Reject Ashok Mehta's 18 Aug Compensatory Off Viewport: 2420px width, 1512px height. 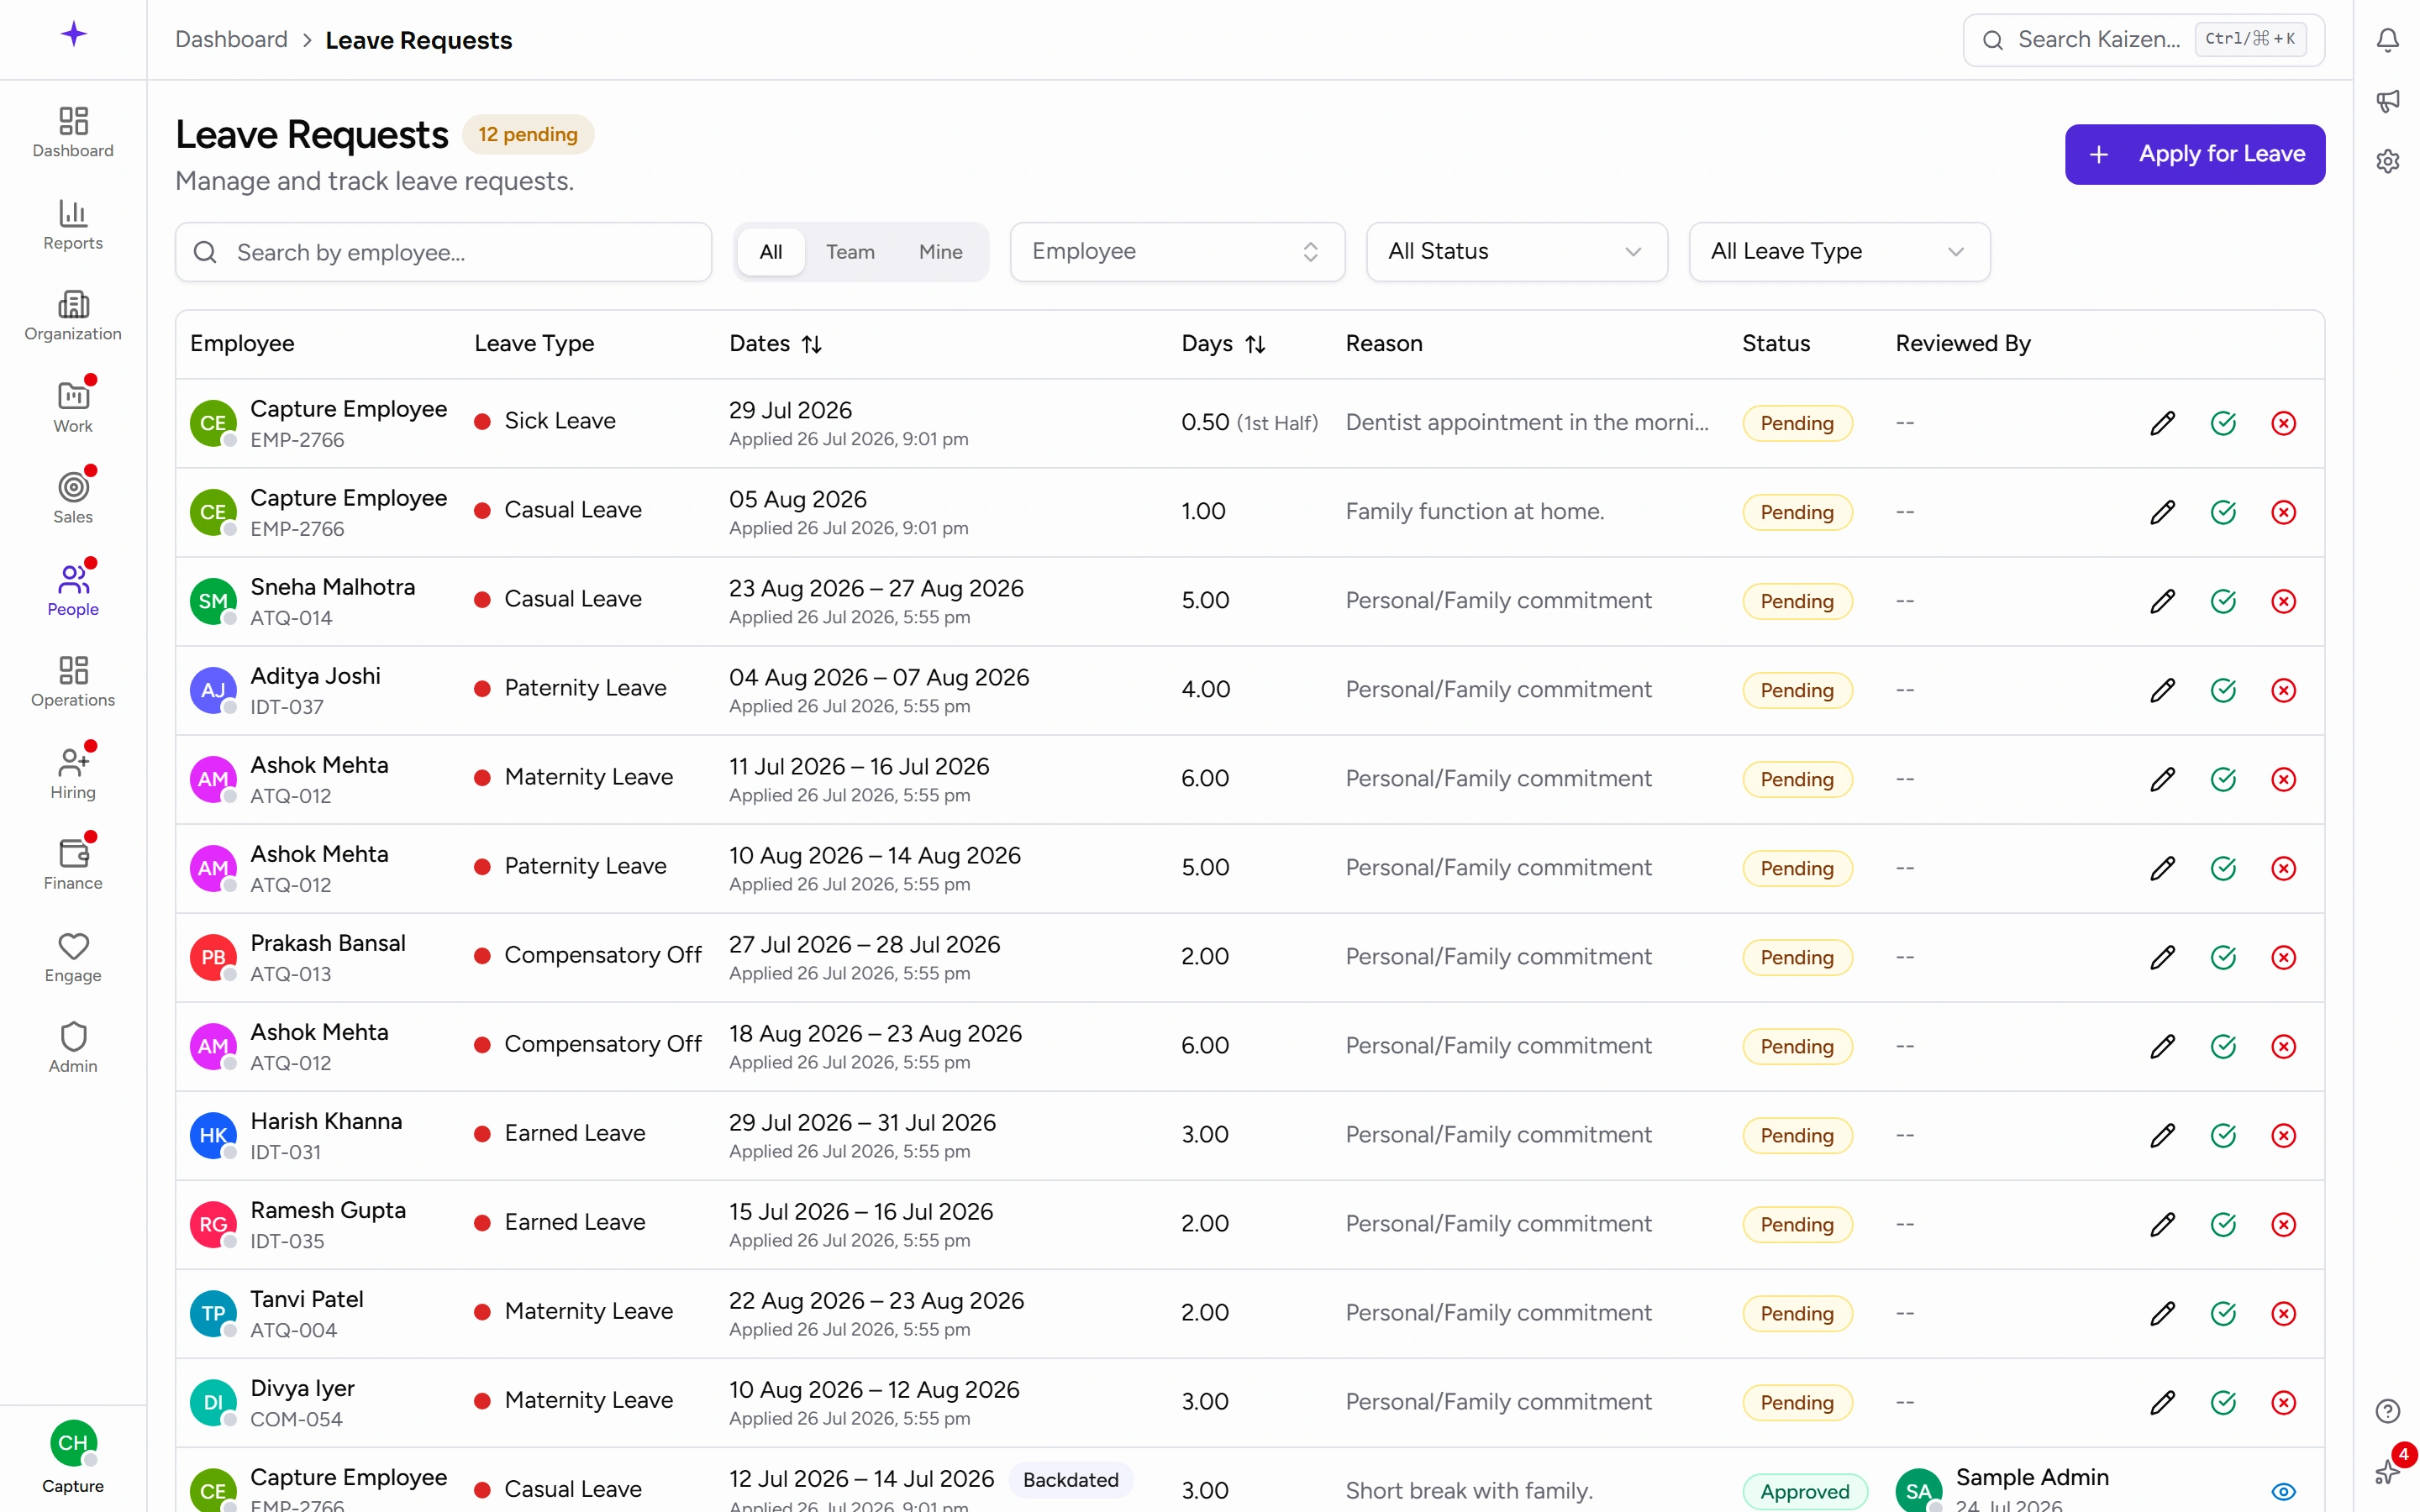coord(2283,1046)
